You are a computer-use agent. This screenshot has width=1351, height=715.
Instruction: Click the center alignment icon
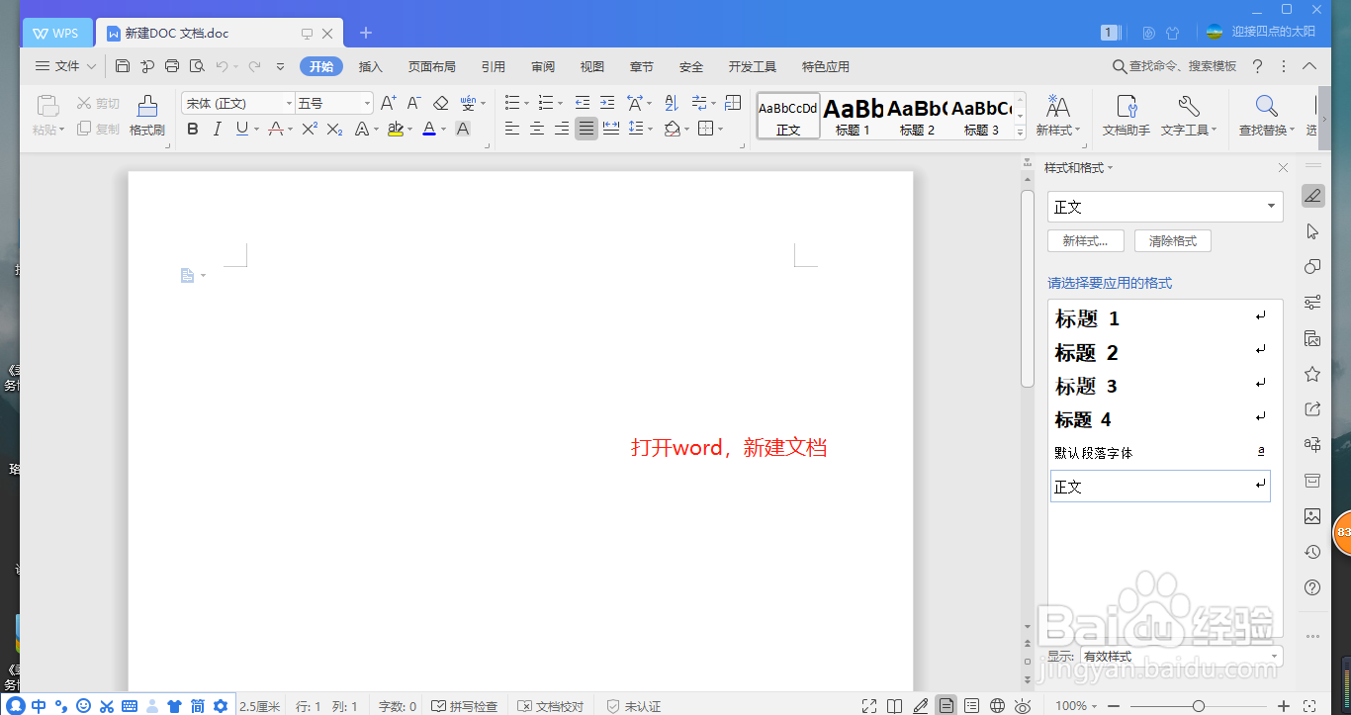[x=537, y=129]
